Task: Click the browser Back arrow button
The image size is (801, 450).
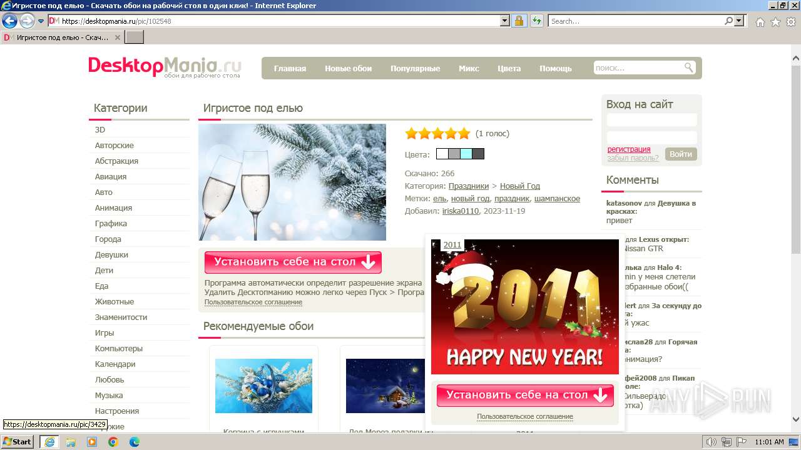Action: [9, 21]
